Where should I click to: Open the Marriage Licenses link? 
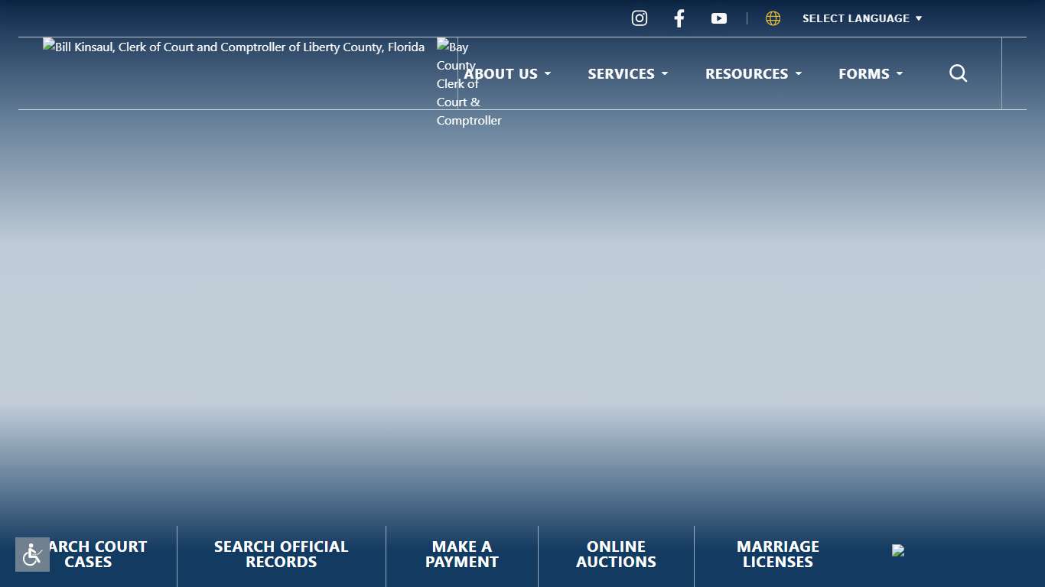point(777,554)
